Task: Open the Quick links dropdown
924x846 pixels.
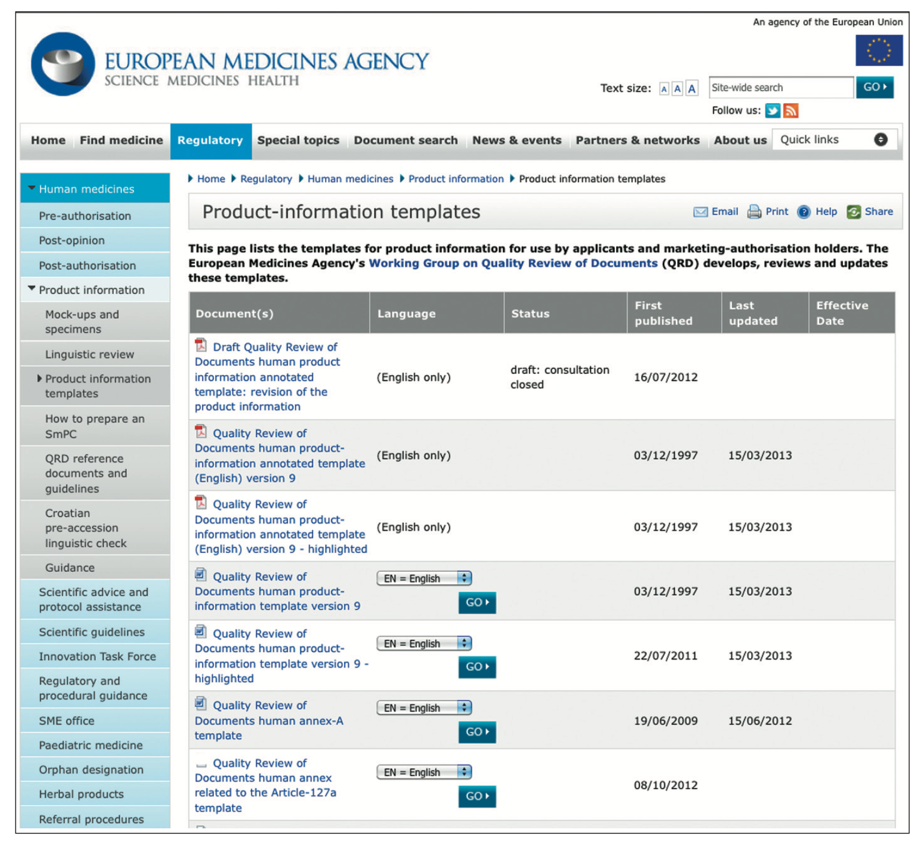Action: click(834, 140)
